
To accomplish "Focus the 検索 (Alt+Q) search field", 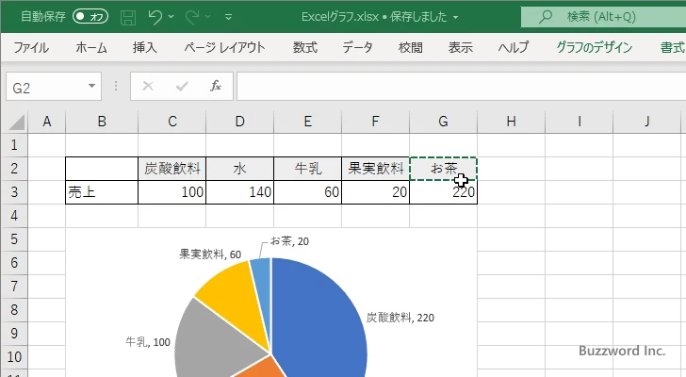I will click(603, 17).
